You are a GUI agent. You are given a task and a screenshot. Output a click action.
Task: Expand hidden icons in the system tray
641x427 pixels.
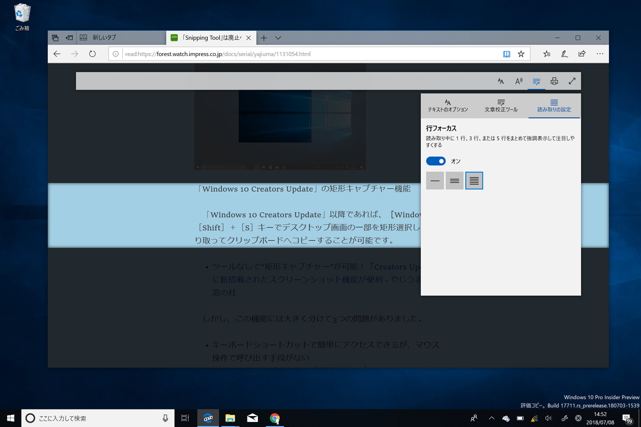tap(491, 418)
